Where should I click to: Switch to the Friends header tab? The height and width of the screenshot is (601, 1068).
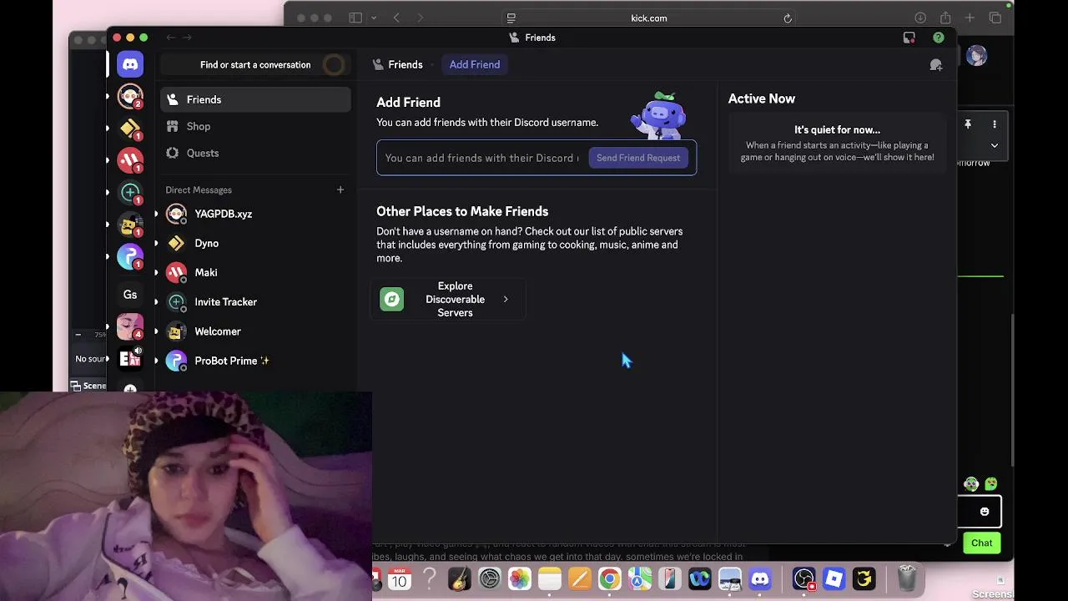tap(398, 64)
